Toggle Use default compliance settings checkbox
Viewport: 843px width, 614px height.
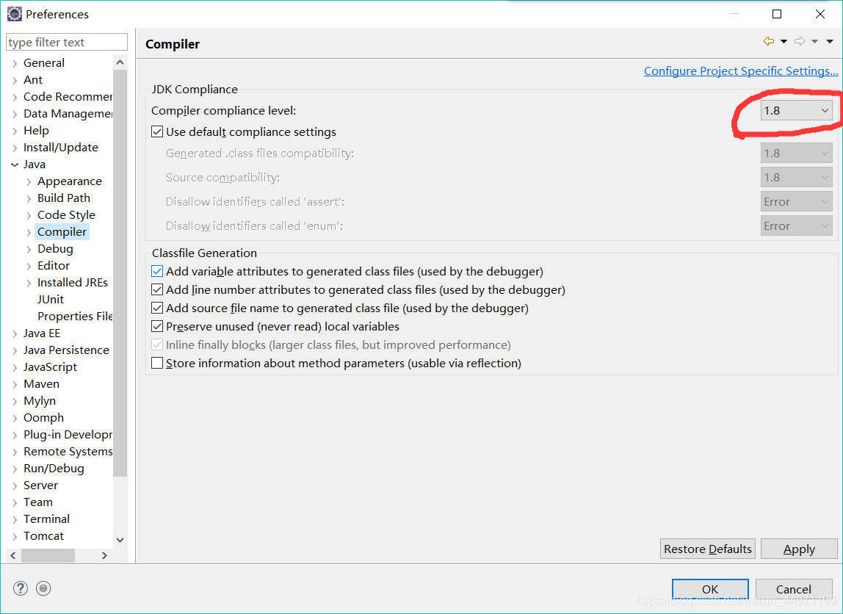pos(157,131)
